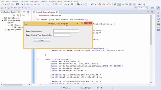Open Back history dropdown arrow
Image resolution: width=161 pixels, height=90 pixels.
tap(22, 8)
